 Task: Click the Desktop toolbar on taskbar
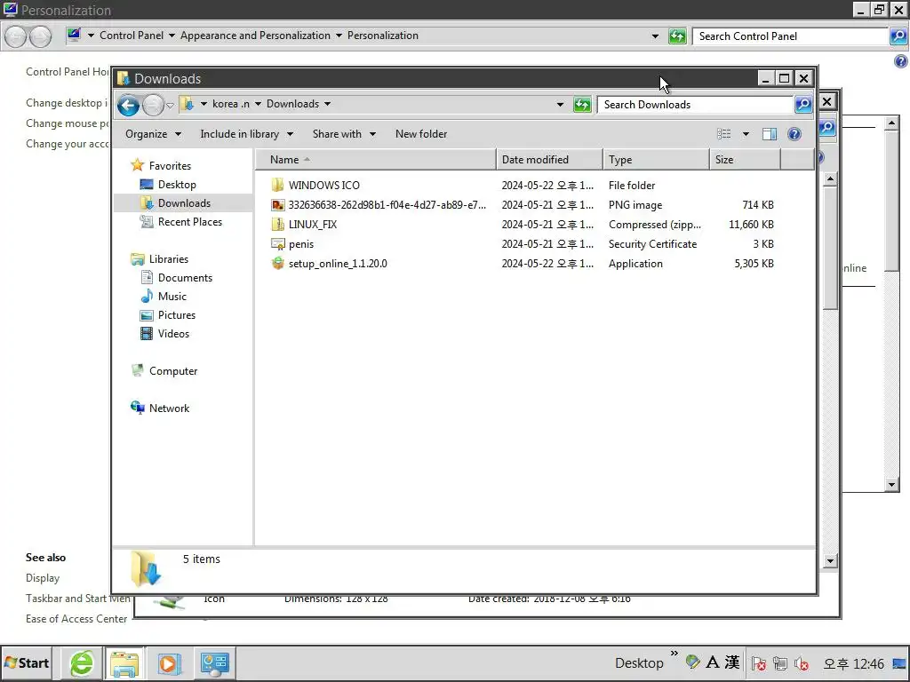pyautogui.click(x=639, y=663)
